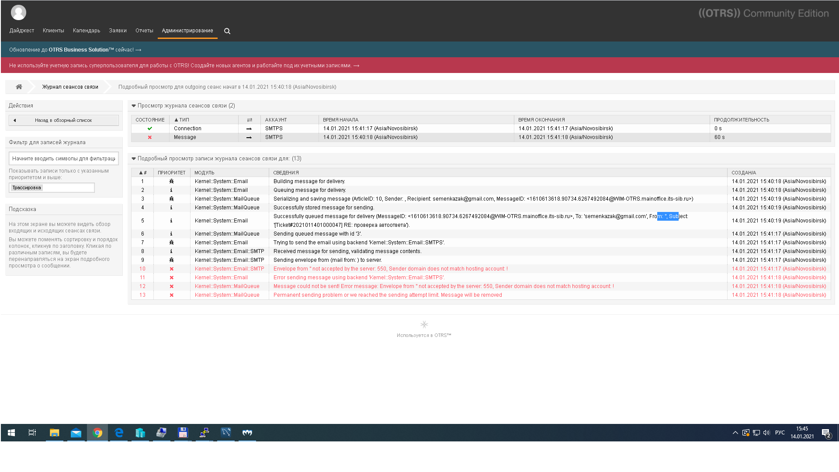Sort by the direction arrows column header
Viewport: 839px width, 472px height.
250,120
